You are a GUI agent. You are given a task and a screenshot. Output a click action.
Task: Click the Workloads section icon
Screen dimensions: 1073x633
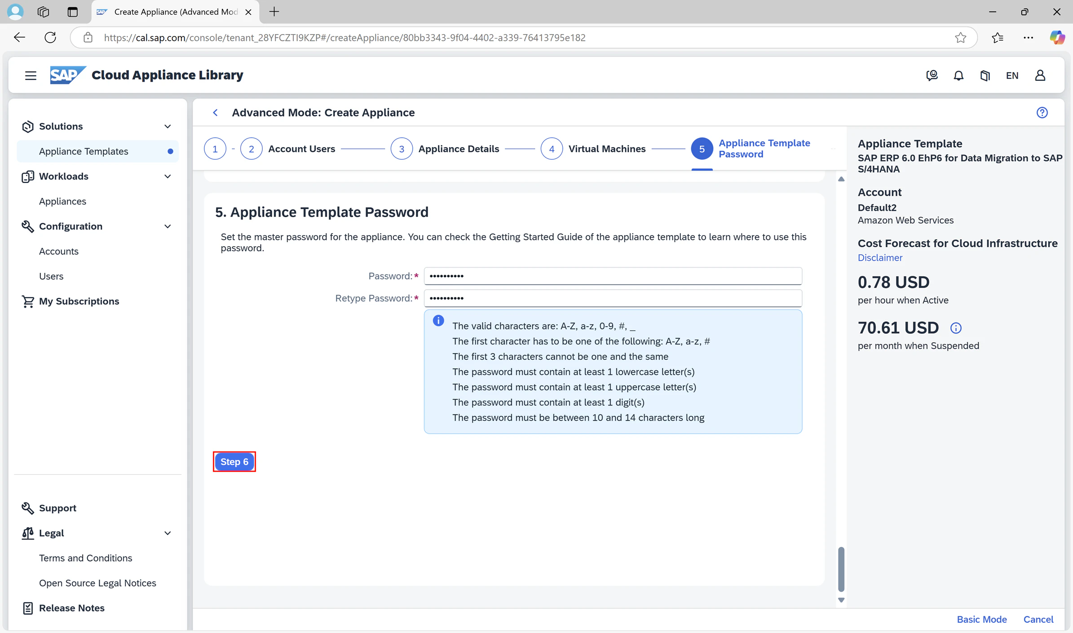[28, 176]
